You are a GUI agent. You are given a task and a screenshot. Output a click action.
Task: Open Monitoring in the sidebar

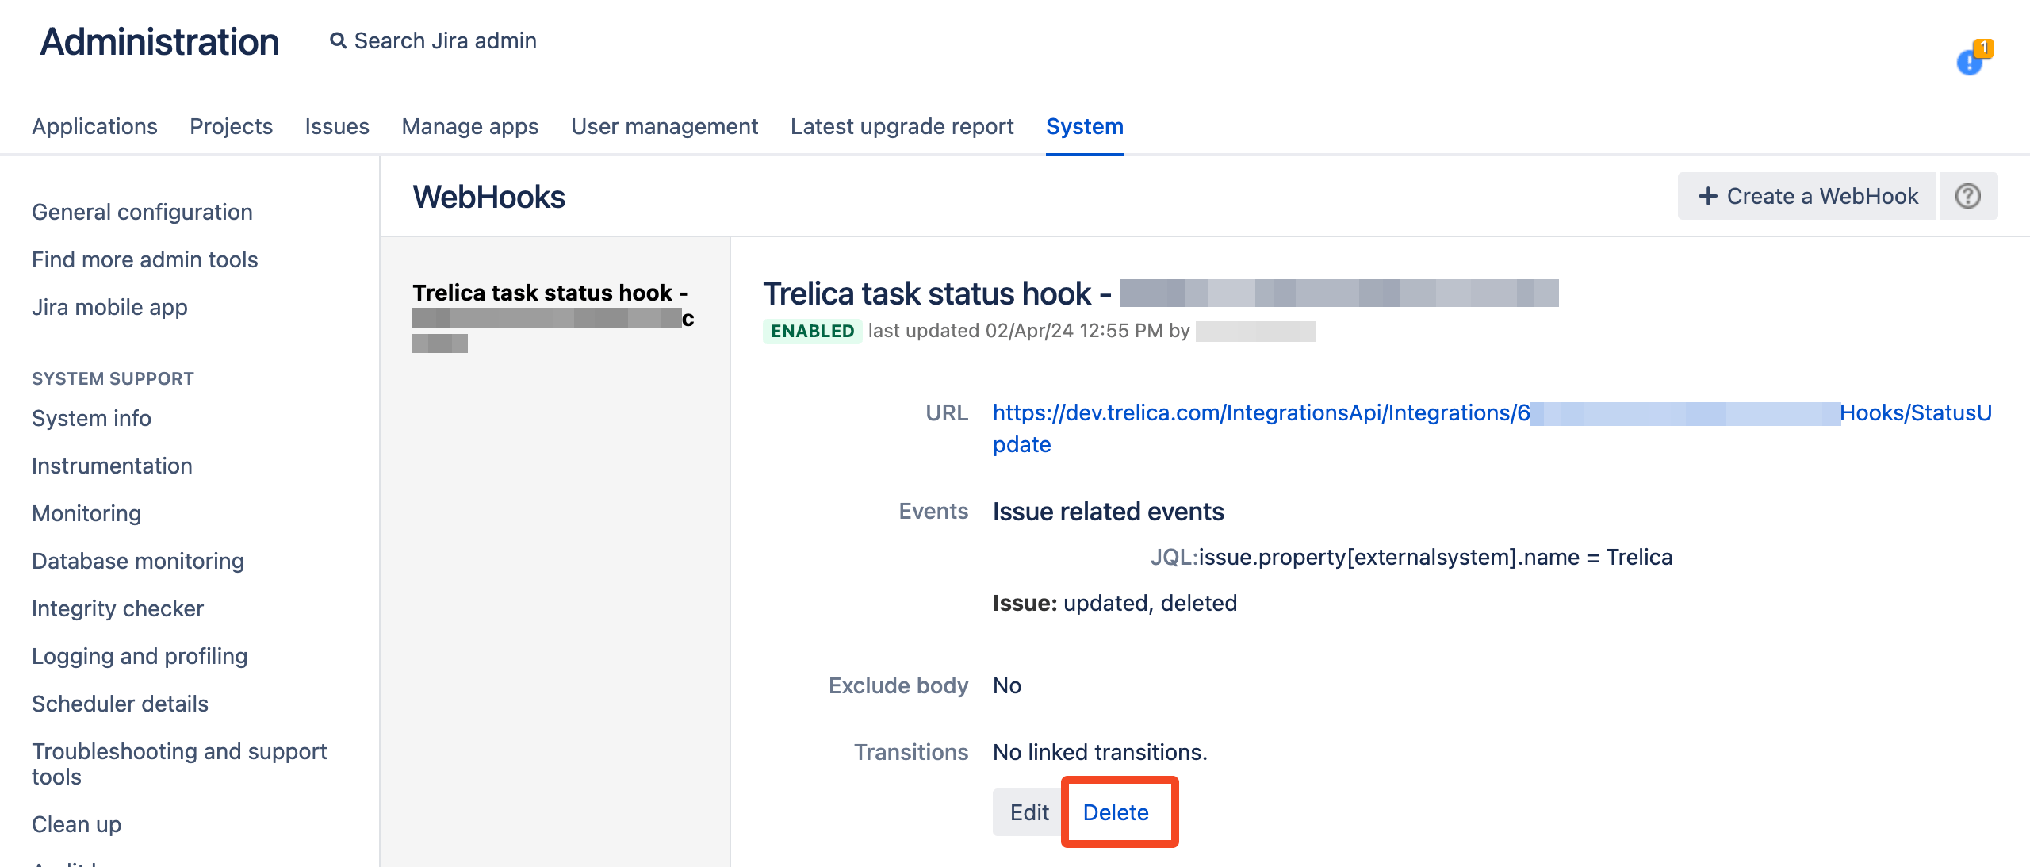pyautogui.click(x=86, y=513)
